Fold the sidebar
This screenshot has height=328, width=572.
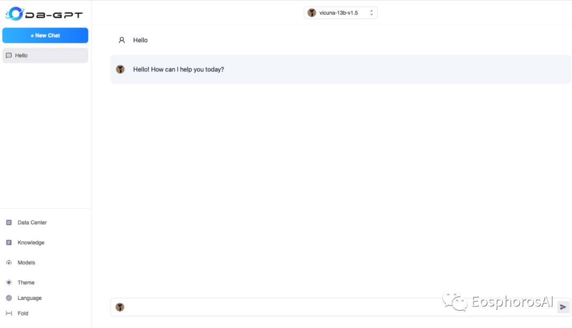pos(23,313)
